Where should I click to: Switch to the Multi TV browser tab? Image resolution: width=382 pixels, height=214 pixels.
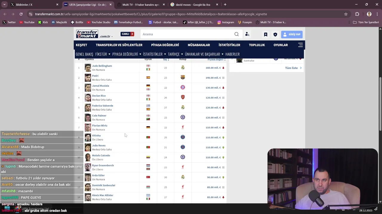pyautogui.click(x=141, y=4)
